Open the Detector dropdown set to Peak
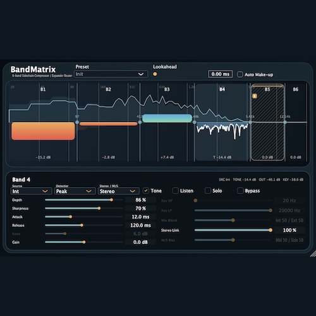 coord(75,191)
